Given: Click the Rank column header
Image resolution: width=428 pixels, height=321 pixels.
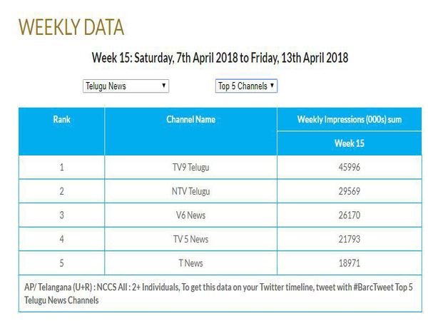Looking at the screenshot, I should (62, 119).
